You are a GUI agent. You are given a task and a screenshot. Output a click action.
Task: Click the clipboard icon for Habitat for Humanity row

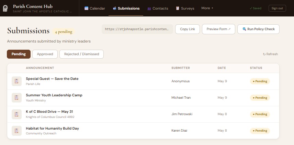pyautogui.click(x=16, y=131)
